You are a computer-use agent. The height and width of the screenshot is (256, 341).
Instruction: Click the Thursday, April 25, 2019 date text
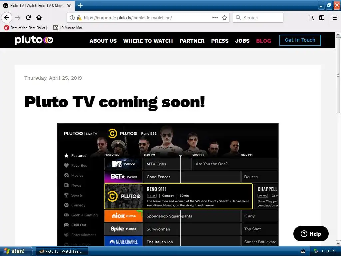(x=53, y=78)
